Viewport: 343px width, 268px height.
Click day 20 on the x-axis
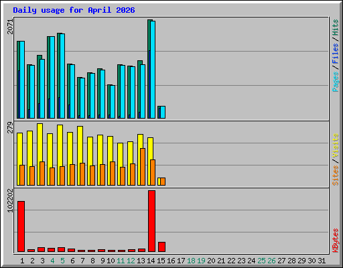211,261
